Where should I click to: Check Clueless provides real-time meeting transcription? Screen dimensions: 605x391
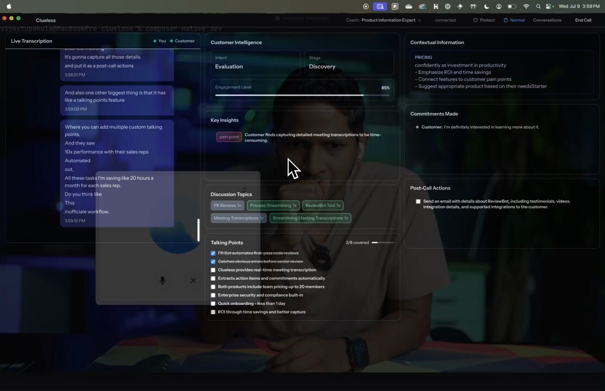click(x=213, y=270)
